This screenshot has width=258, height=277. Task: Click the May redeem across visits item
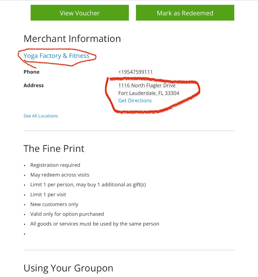point(60,175)
